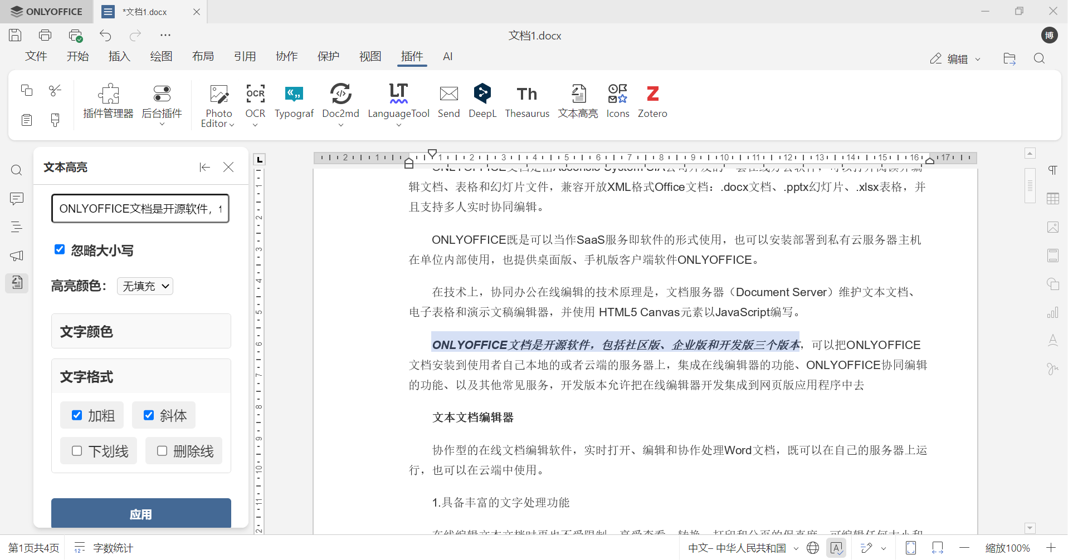This screenshot has width=1068, height=560.
Task: Switch to the 视图 ribbon tab
Action: click(x=370, y=56)
